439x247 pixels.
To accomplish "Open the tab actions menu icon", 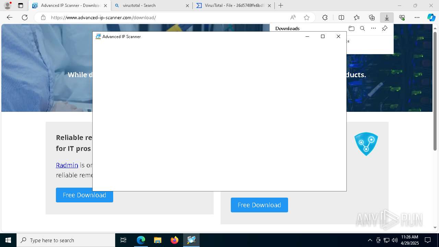I will tap(21, 5).
